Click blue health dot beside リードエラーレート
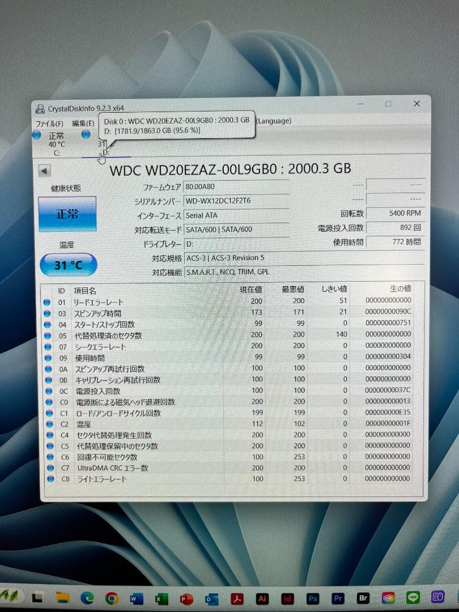The image size is (459, 612). click(48, 302)
